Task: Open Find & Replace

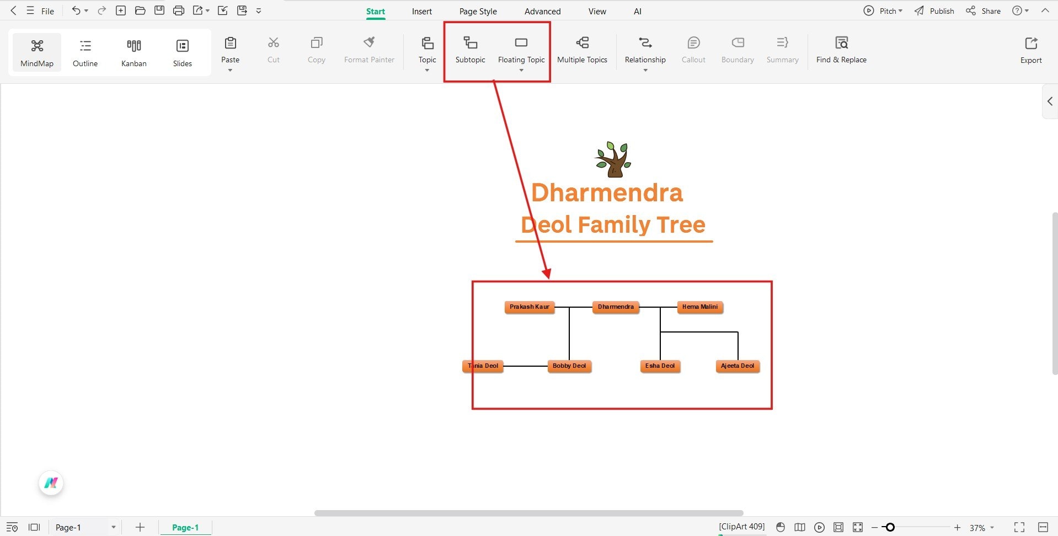Action: tap(841, 50)
